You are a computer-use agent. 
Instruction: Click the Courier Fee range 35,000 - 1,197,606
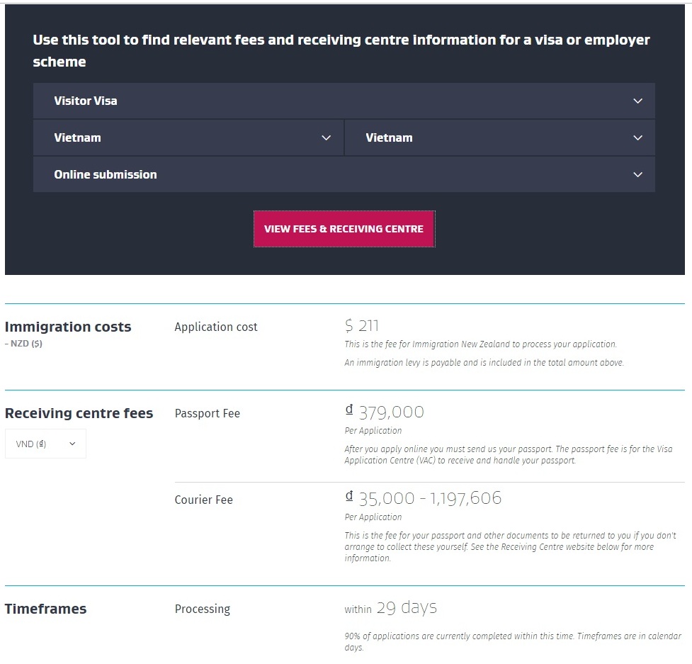click(430, 498)
